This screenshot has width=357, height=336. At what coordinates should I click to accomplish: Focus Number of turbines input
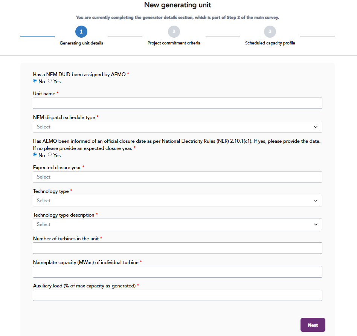pos(177,248)
